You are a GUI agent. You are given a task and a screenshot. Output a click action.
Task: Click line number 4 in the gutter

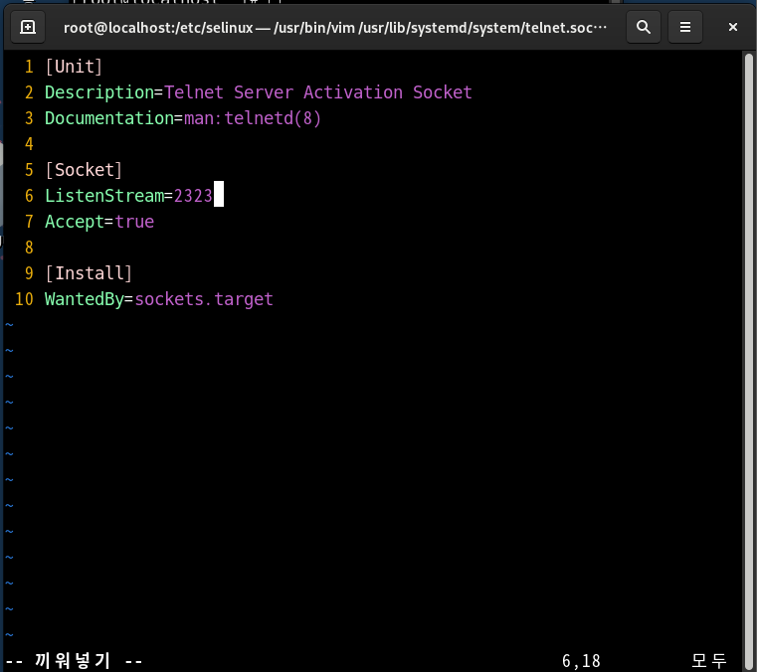(x=29, y=144)
